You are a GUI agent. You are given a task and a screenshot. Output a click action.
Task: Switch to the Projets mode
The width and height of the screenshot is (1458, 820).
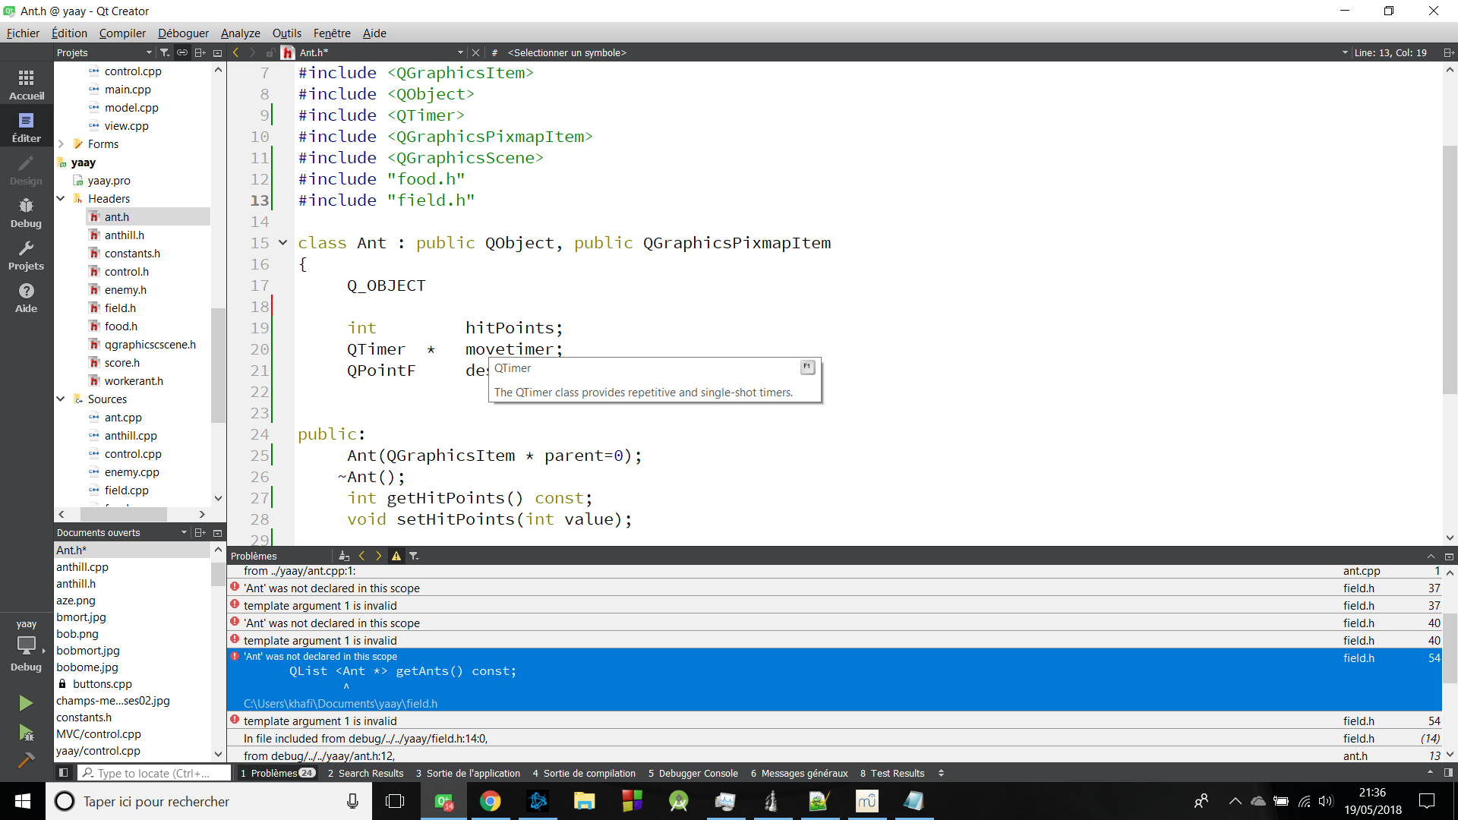[26, 255]
